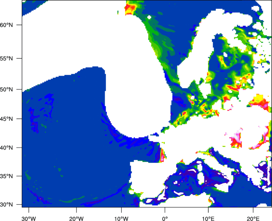Click the 50°N latitude label
The height and width of the screenshot is (221, 272).
click(x=6, y=89)
